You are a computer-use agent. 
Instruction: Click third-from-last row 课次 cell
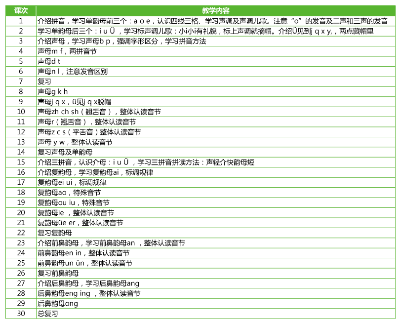21,293
